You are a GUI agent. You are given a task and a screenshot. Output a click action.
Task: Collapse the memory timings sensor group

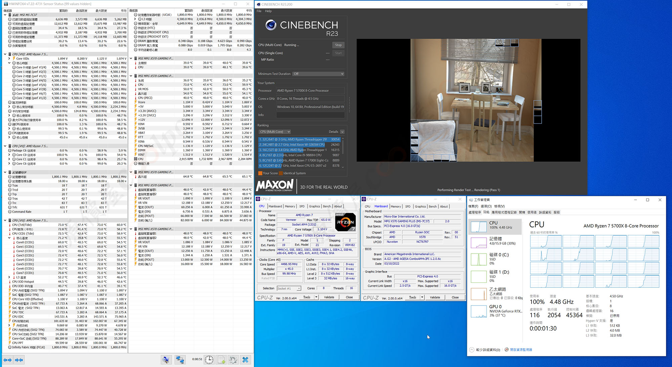[x=5, y=172]
